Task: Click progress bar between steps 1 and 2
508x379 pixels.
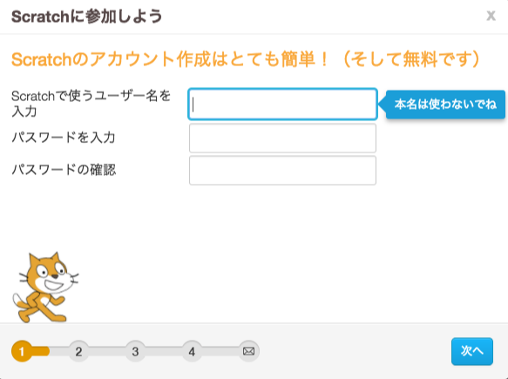Action: point(51,351)
